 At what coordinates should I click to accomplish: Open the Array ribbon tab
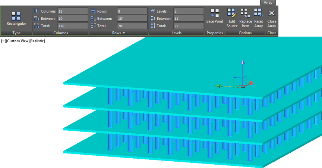268,2
